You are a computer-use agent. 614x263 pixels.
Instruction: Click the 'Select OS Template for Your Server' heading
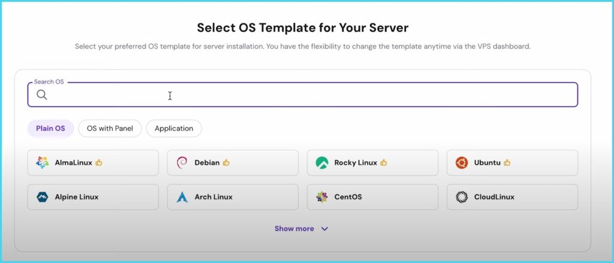pos(303,28)
